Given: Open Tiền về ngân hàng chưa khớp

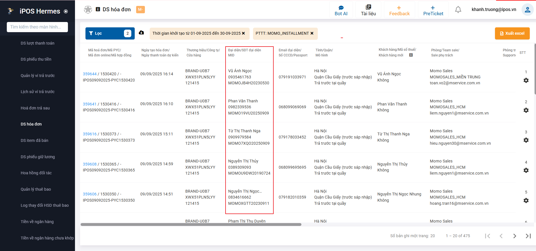Looking at the screenshot, I should pos(47,238).
